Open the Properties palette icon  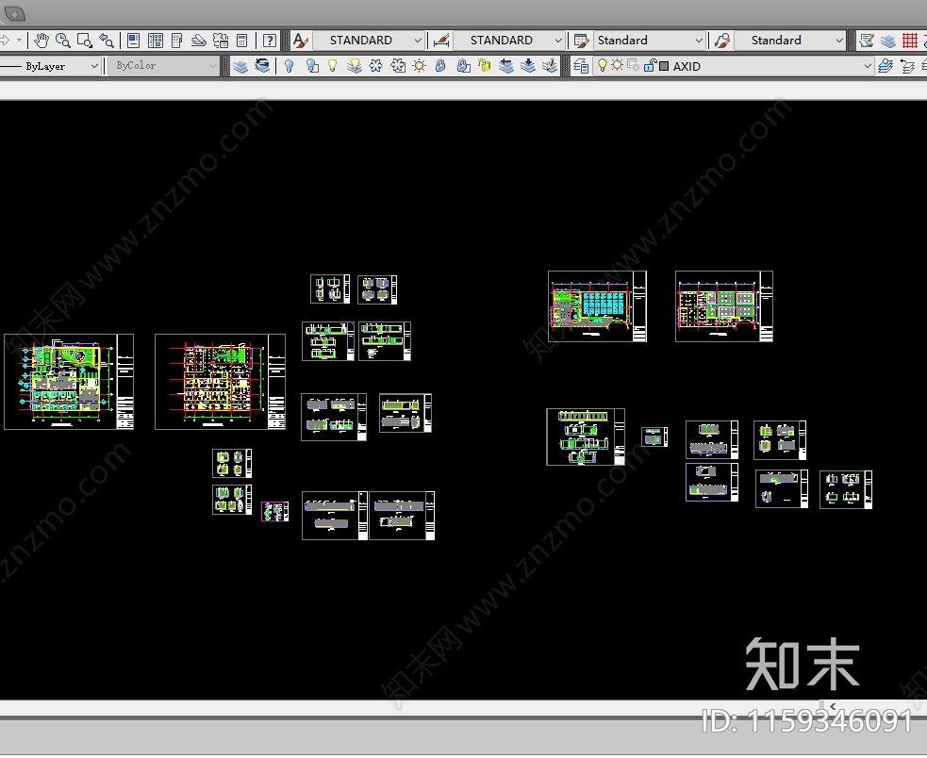[x=134, y=41]
